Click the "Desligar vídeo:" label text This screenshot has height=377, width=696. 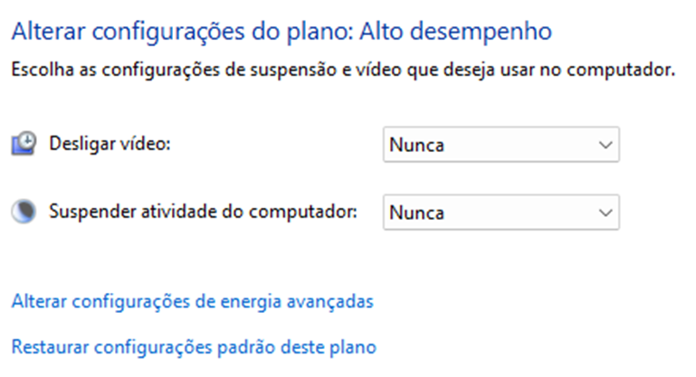[x=110, y=143]
